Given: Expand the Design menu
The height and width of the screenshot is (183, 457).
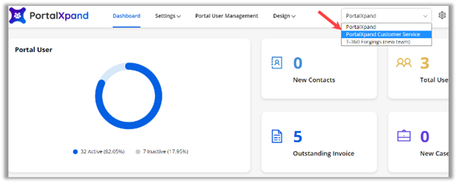Looking at the screenshot, I should tap(284, 16).
